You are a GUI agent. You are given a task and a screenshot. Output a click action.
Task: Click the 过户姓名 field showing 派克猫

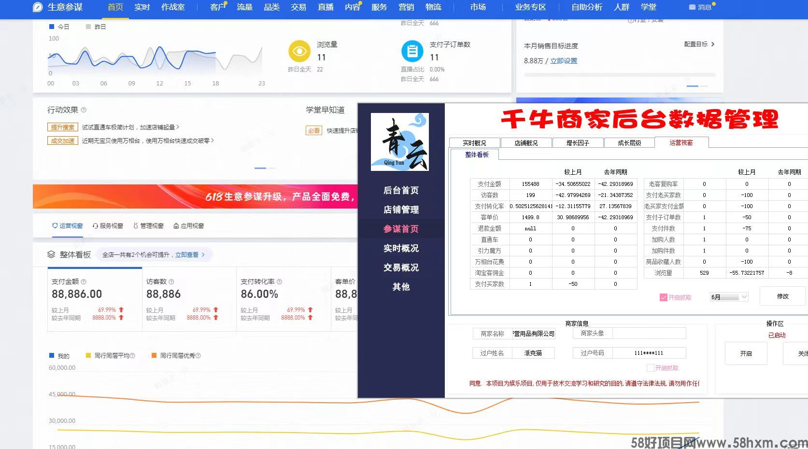coord(533,353)
